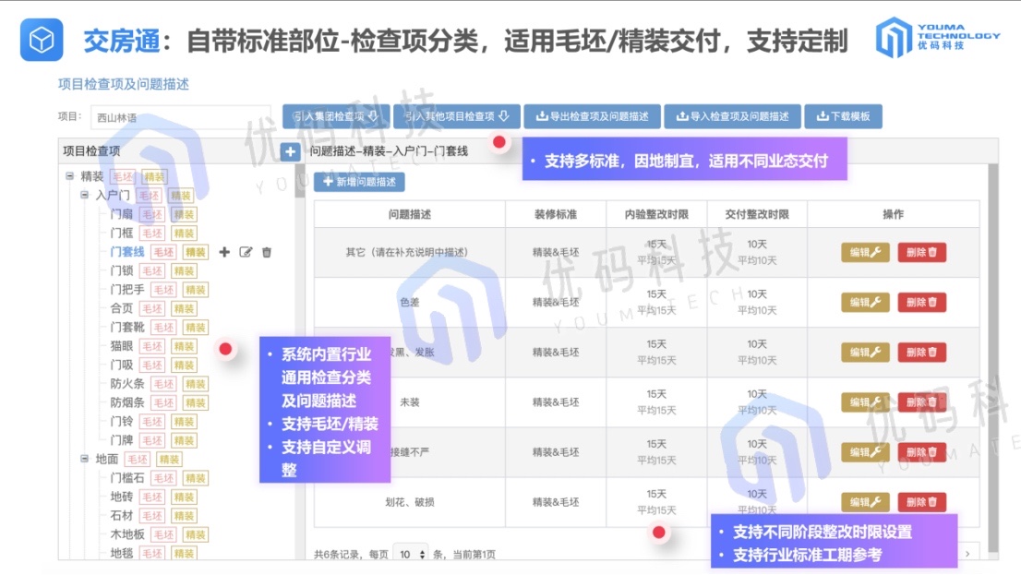Click red 删除 button in 未装 row

pos(921,402)
